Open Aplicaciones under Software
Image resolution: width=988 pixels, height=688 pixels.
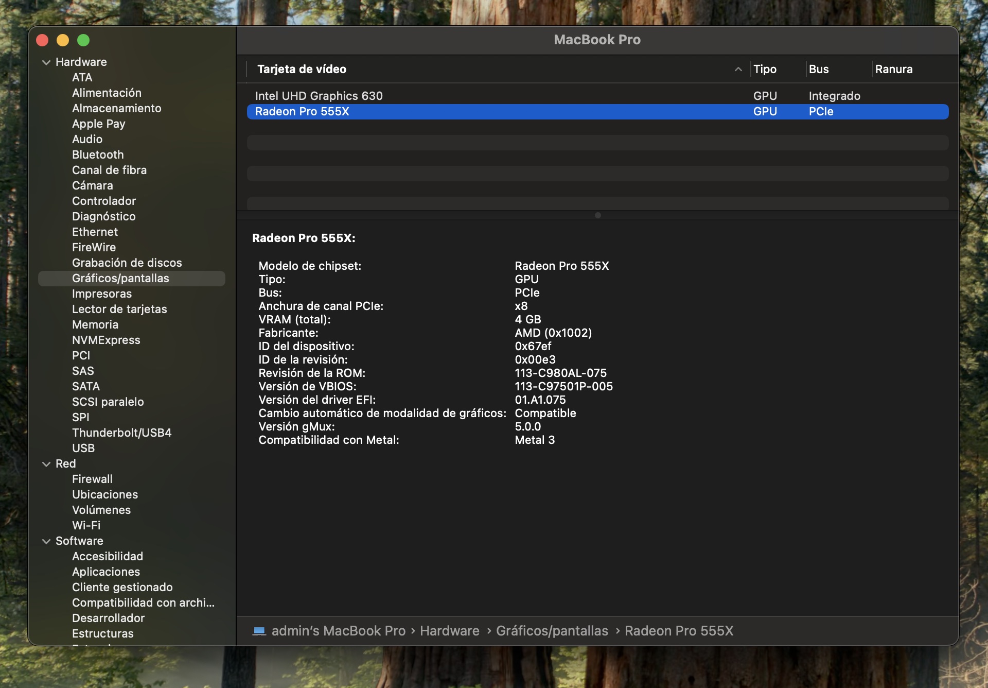click(x=106, y=572)
